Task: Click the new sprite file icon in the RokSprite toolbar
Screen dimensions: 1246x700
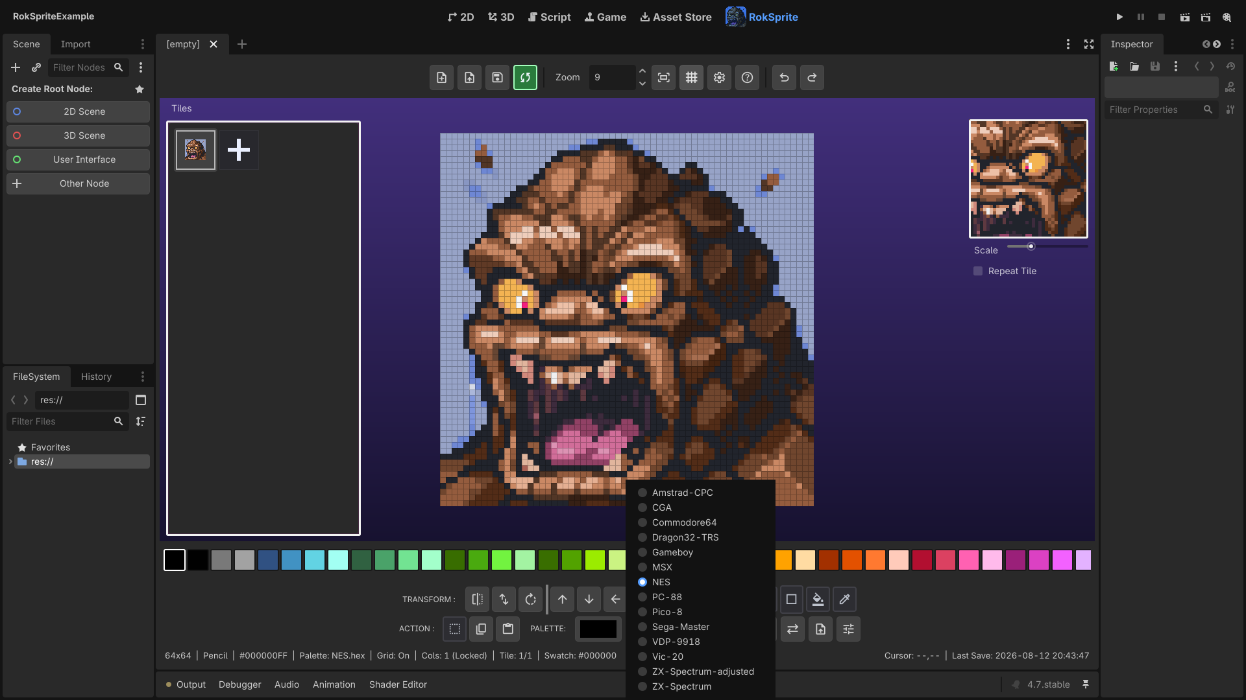Action: pos(441,78)
